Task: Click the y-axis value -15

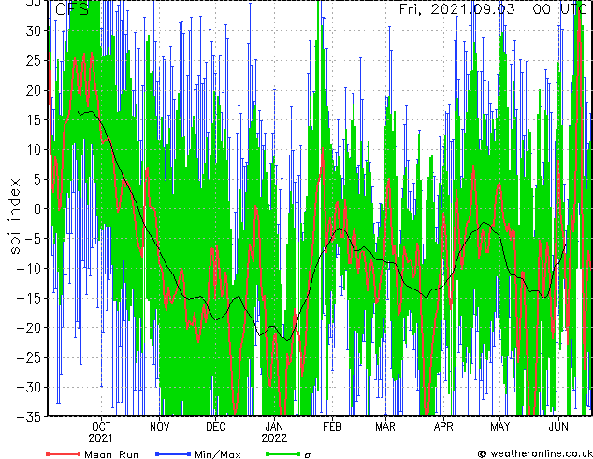Action: (29, 298)
